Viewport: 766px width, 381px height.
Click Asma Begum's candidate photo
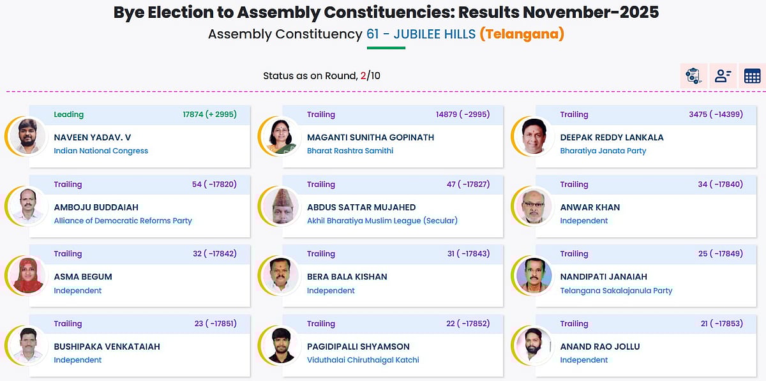pos(29,275)
